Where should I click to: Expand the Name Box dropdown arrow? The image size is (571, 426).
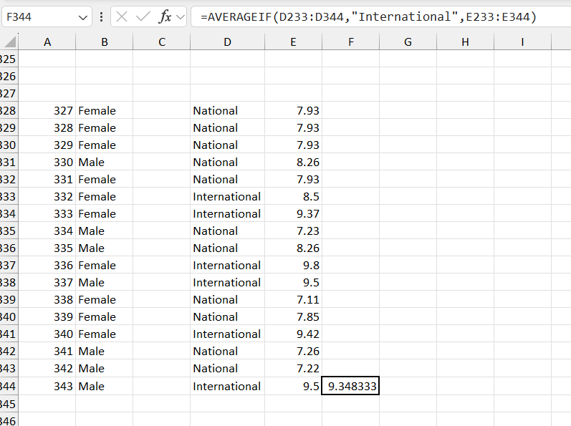tap(83, 16)
